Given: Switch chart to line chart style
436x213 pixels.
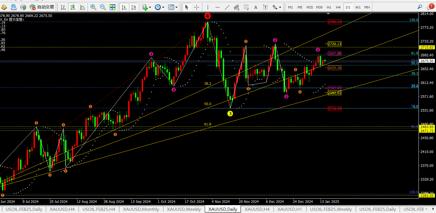Looking at the screenshot, I should tap(82, 7).
